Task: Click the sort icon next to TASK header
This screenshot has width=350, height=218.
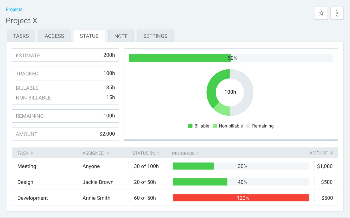Action: pos(32,153)
